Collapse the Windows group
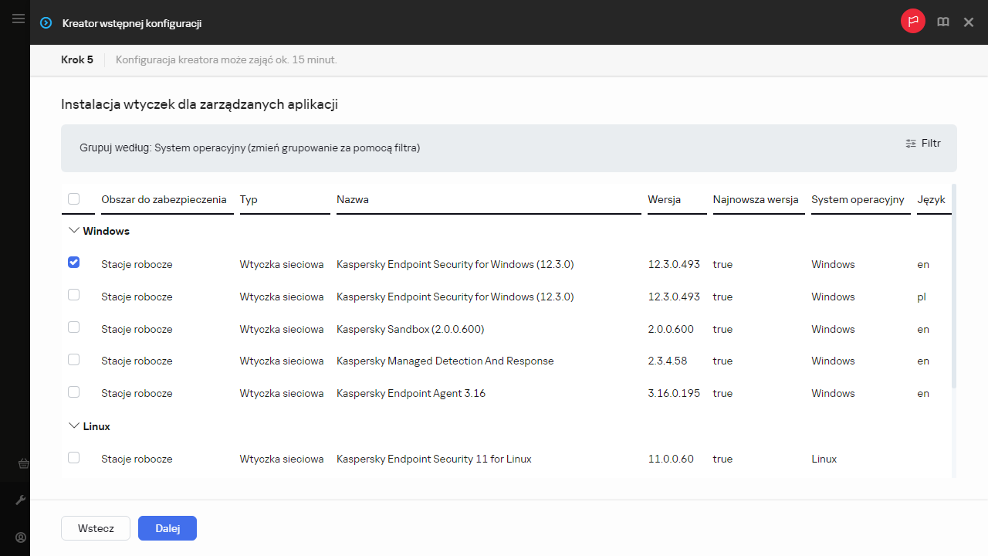 pos(74,231)
